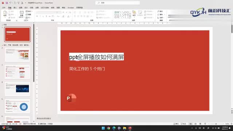Choose the block arrow shape in gallery

[x=125, y=15]
